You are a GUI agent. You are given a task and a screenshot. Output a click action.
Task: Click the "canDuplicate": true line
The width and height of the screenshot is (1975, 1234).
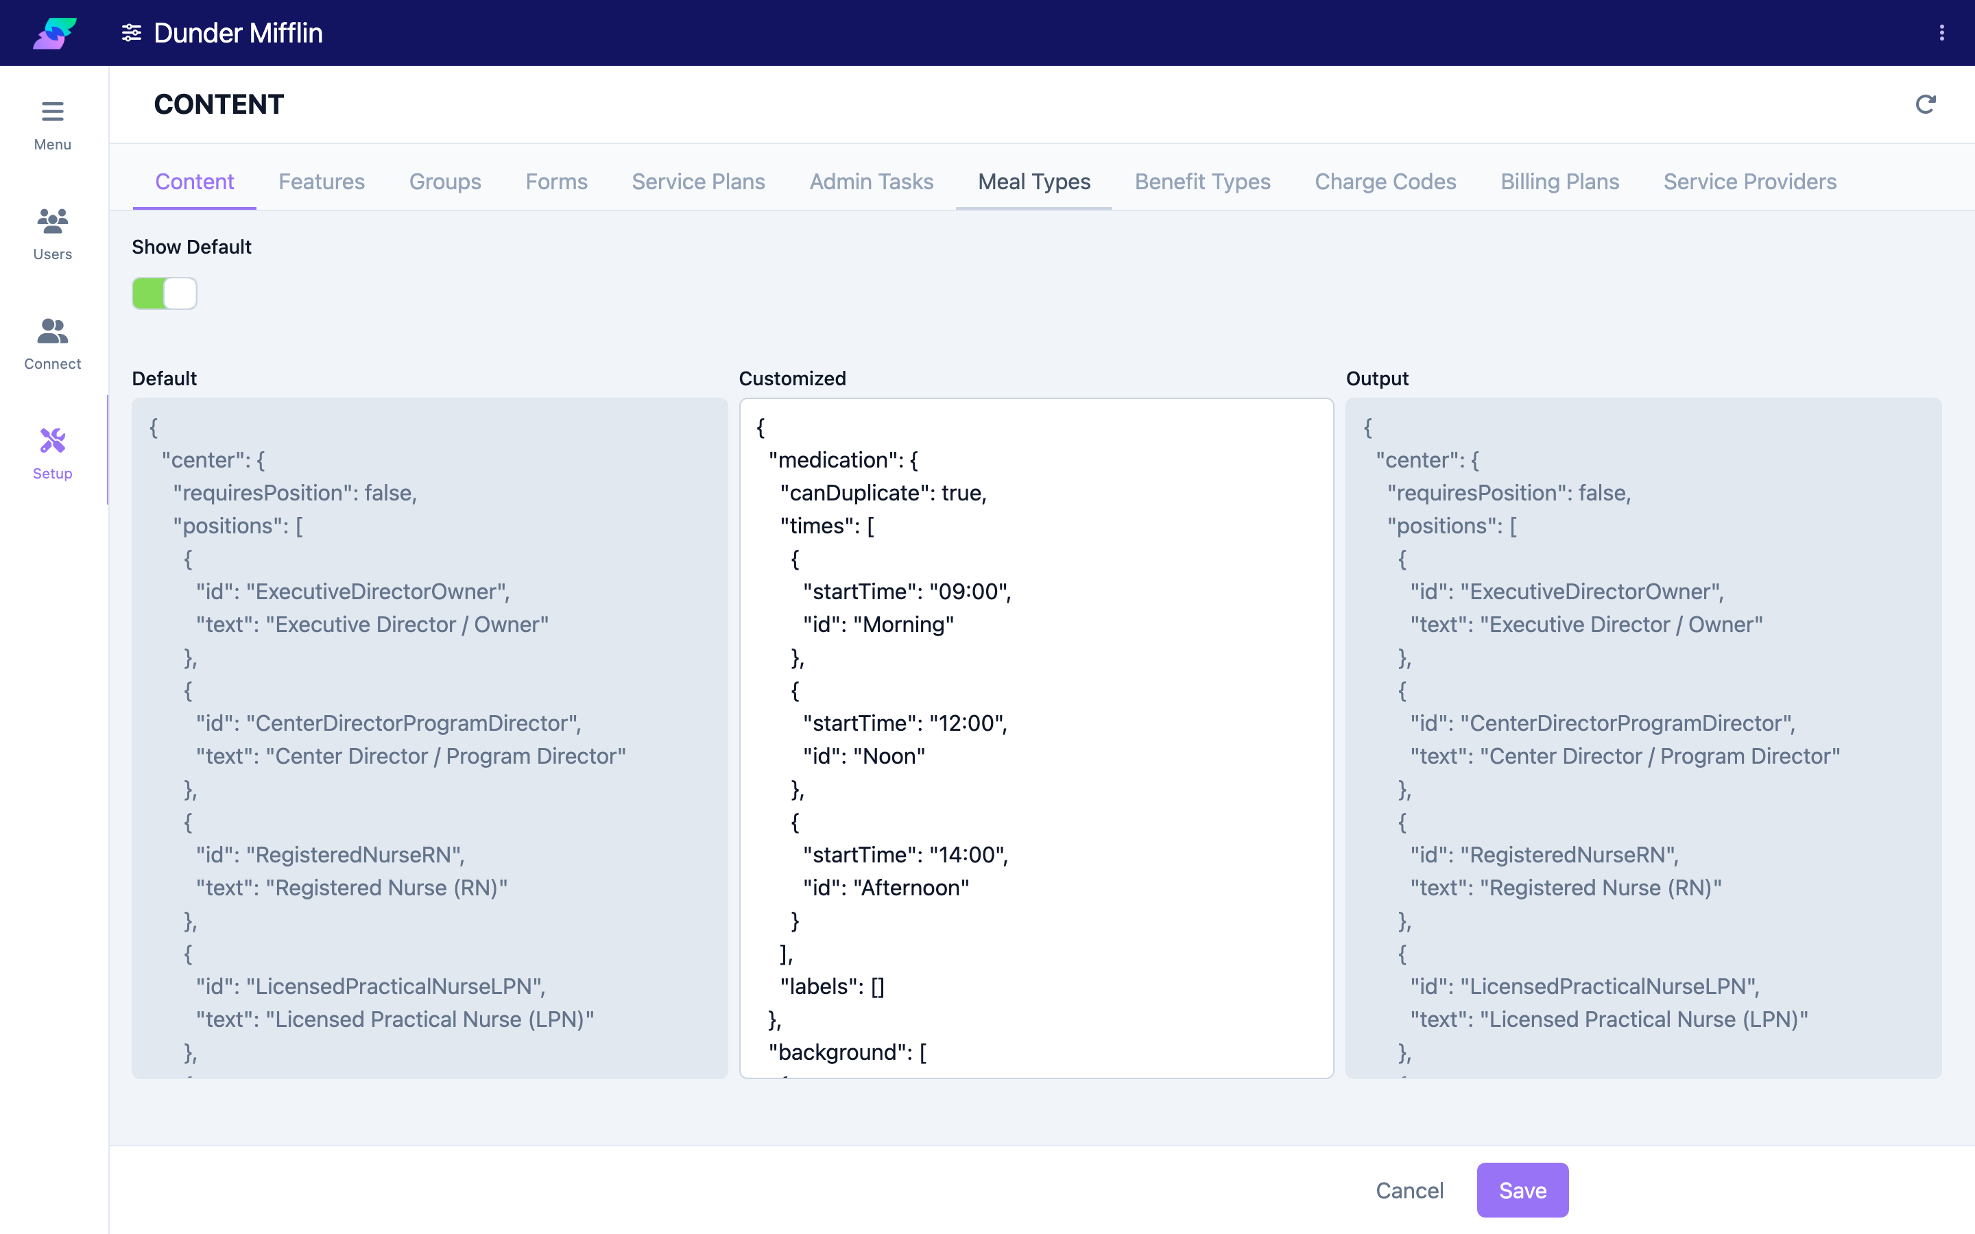(883, 493)
